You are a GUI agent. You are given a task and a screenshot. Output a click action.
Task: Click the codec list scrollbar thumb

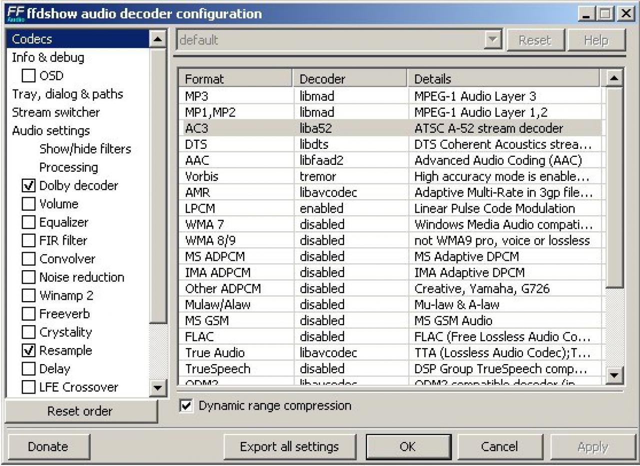614,187
